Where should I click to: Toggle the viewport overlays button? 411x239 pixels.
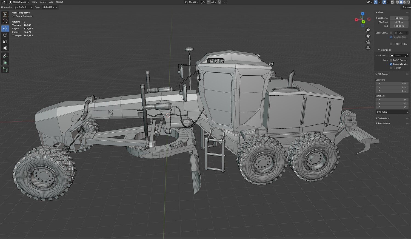(384, 2)
